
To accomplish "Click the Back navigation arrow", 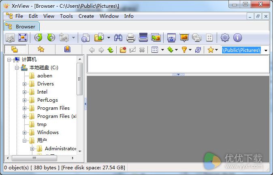I will [x=92, y=50].
